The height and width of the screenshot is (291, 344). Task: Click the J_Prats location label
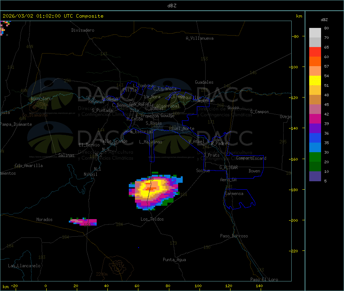(x=211, y=155)
